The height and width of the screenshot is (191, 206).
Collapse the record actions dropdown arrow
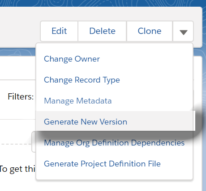tap(183, 31)
